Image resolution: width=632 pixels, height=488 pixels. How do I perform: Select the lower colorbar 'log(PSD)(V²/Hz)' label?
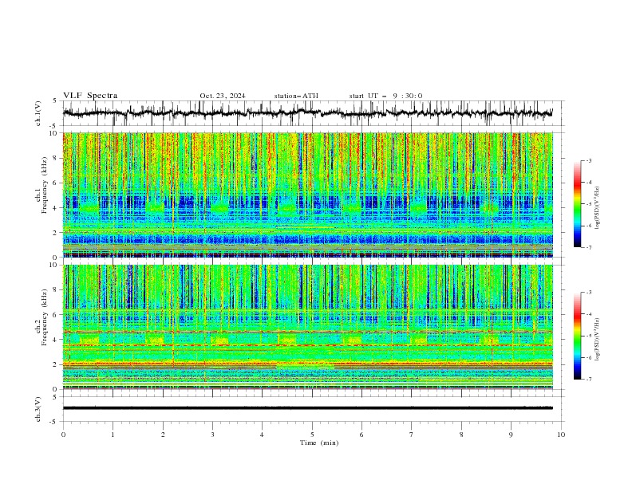pyautogui.click(x=597, y=339)
